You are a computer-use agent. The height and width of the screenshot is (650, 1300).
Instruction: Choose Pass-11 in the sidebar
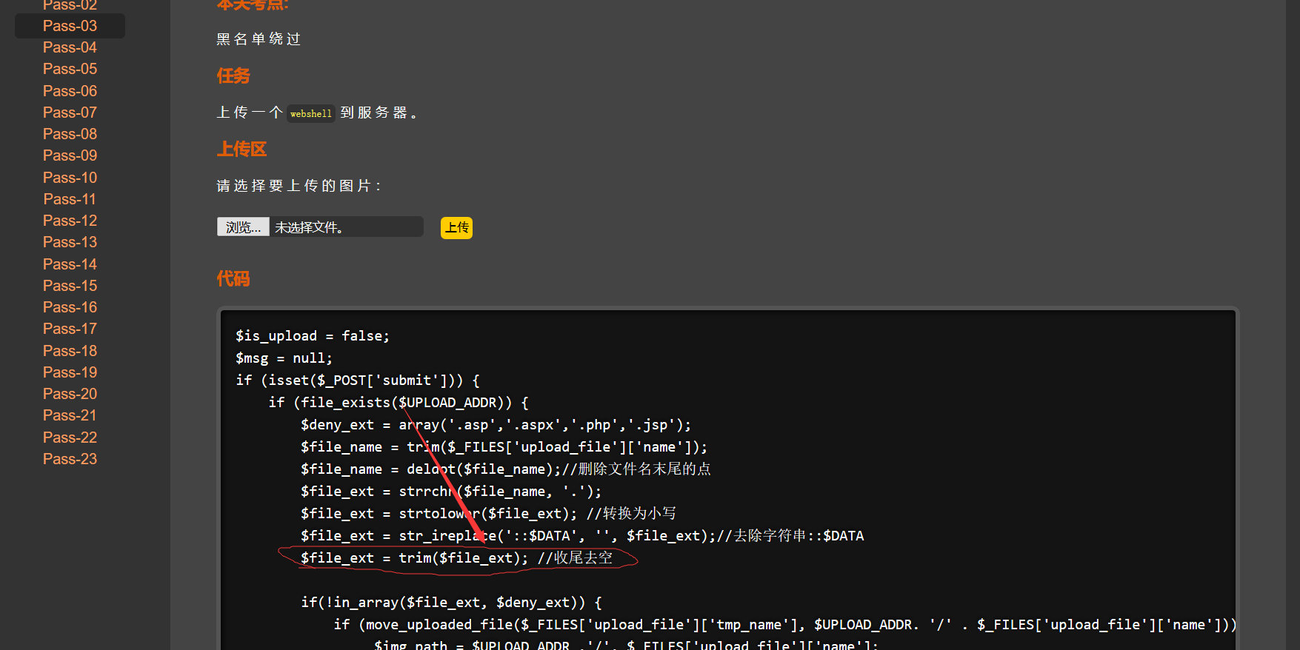coord(70,199)
